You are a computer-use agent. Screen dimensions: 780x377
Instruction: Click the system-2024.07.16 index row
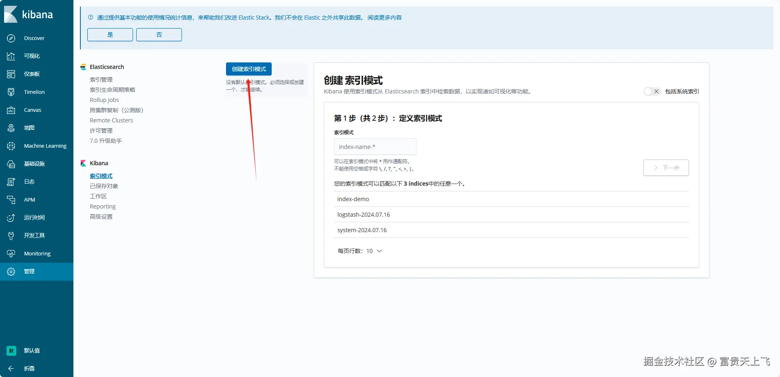tap(512, 230)
